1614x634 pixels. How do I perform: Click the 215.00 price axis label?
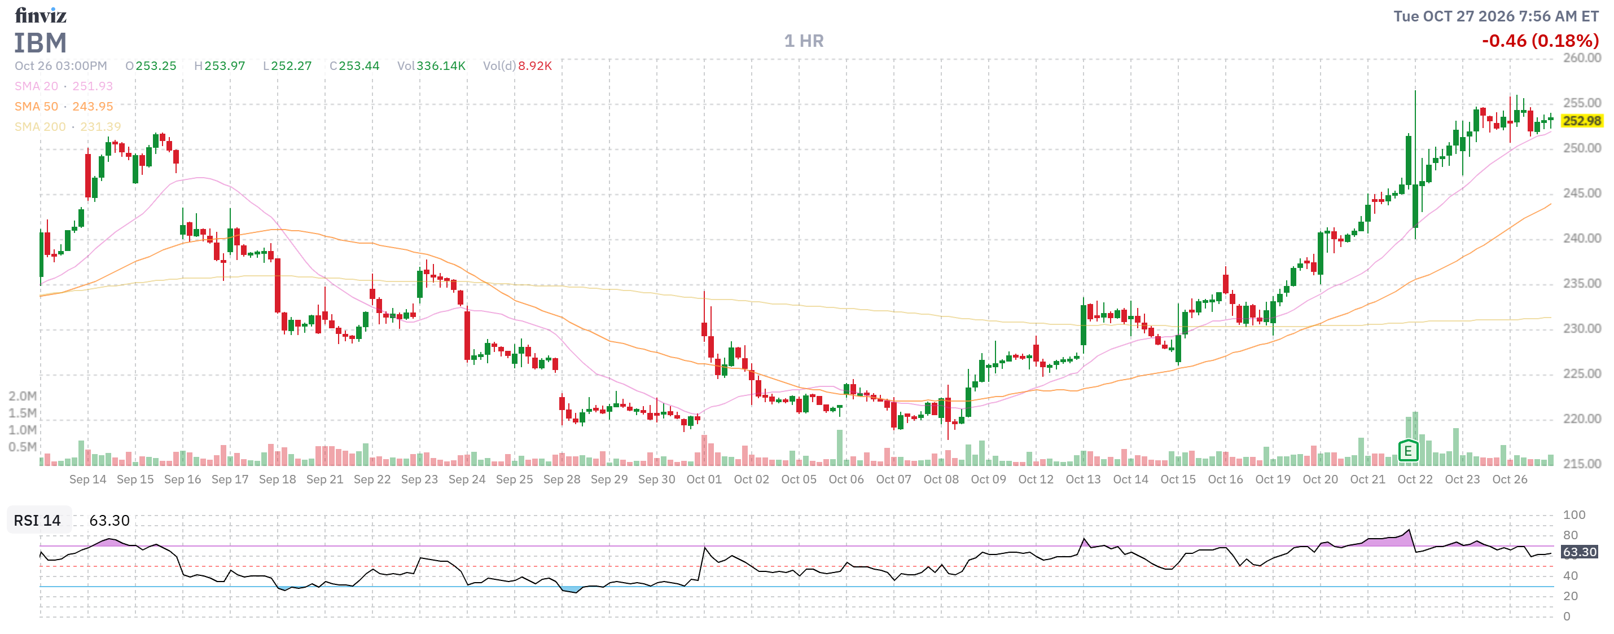pyautogui.click(x=1582, y=464)
